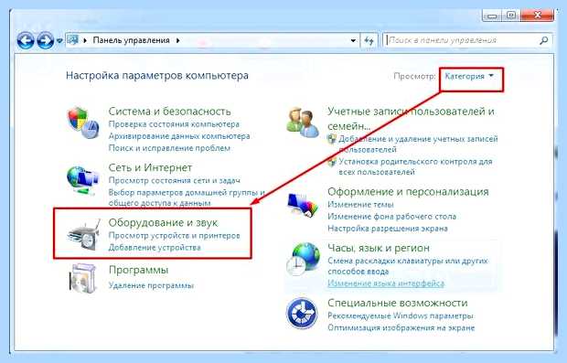Open 'Удаление программы' link
Screen dimensions: 567x363
coord(151,285)
